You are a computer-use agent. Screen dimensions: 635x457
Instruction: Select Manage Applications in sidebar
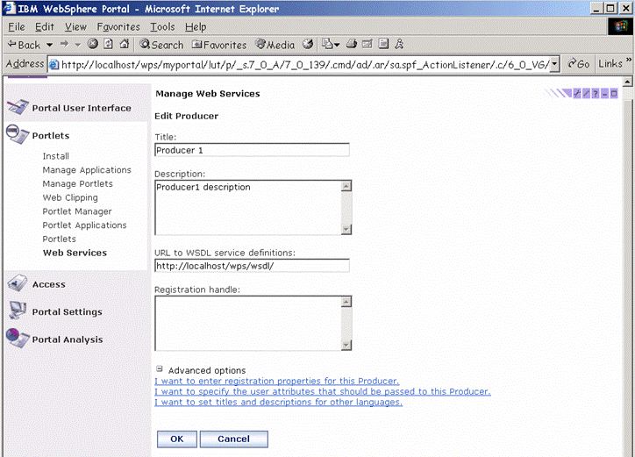point(87,170)
